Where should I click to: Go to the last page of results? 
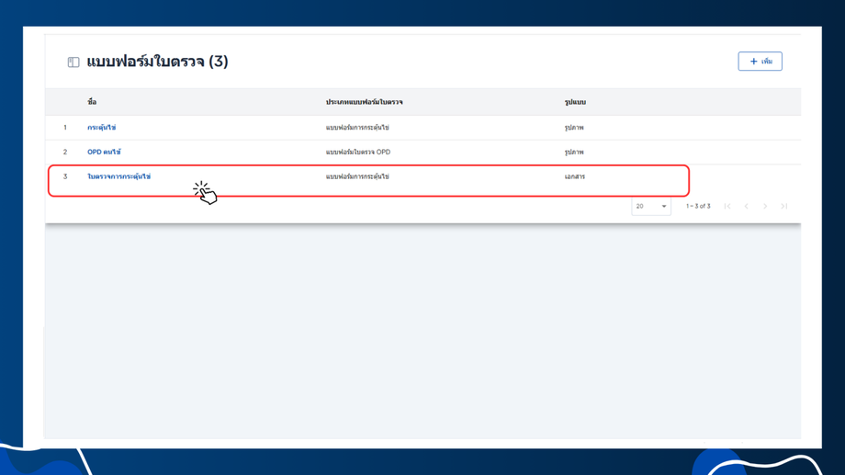784,206
